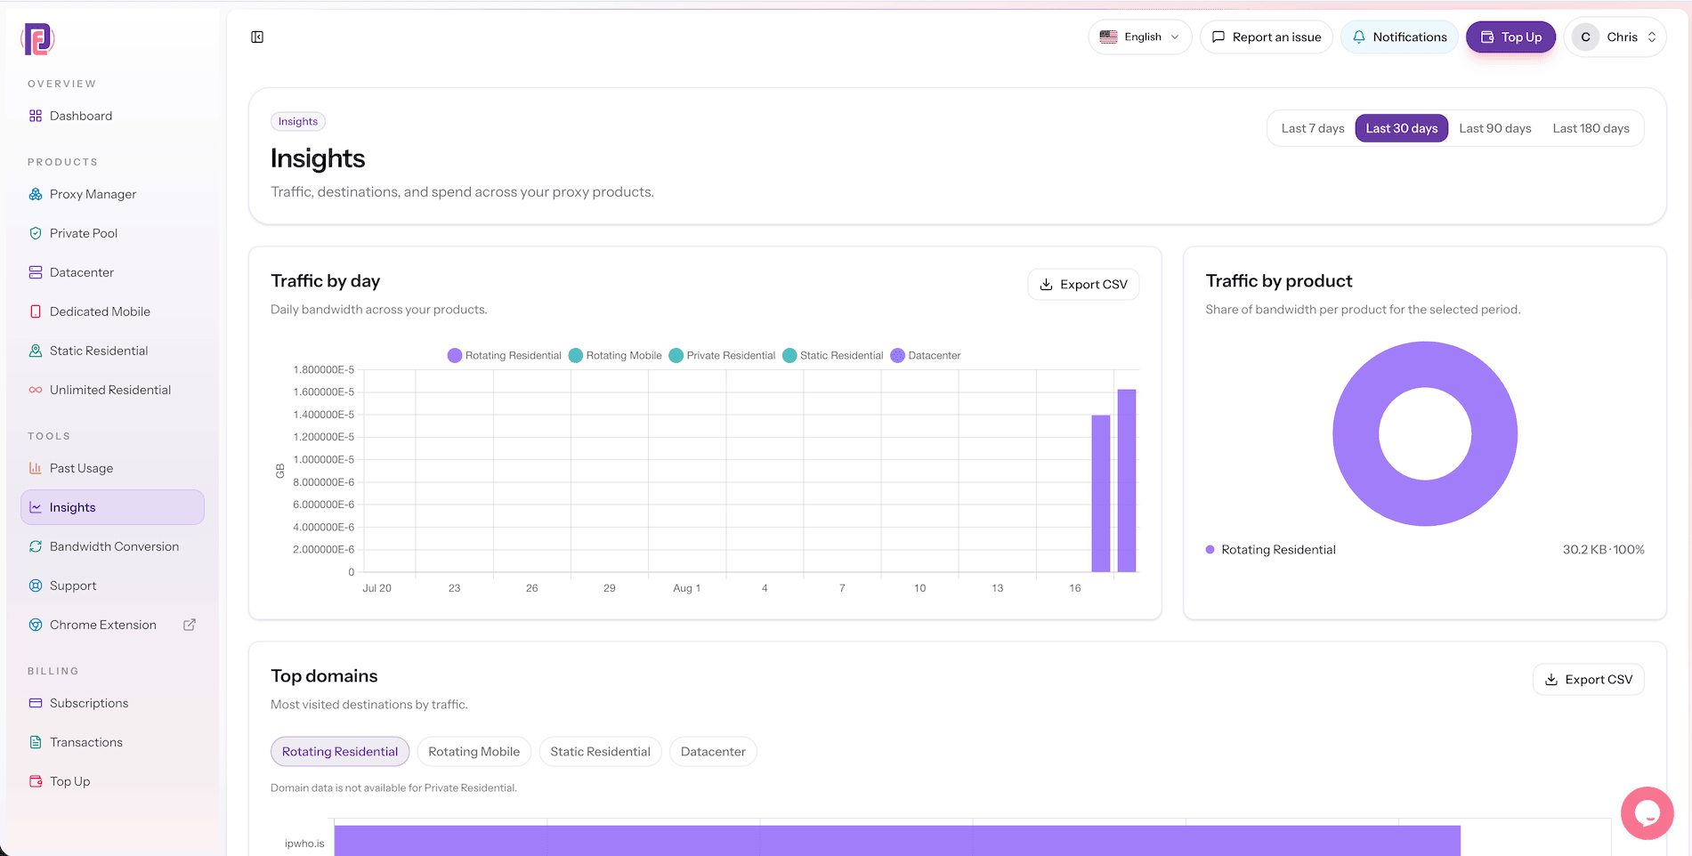Click the Notifications bell icon
The height and width of the screenshot is (856, 1692).
[x=1359, y=36]
